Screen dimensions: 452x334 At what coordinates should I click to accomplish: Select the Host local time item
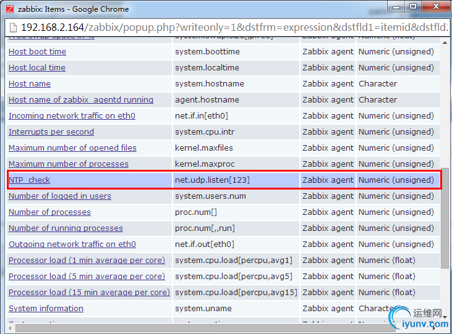[37, 68]
